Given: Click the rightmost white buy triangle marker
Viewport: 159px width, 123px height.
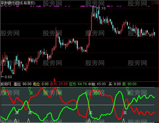Looking at the screenshot, I should tap(123, 120).
